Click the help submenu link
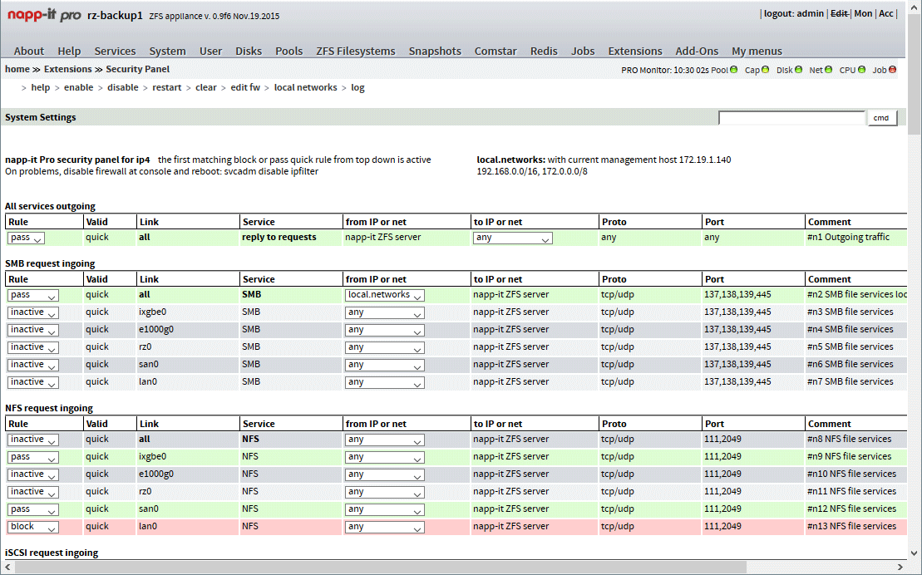This screenshot has width=922, height=575. (41, 87)
